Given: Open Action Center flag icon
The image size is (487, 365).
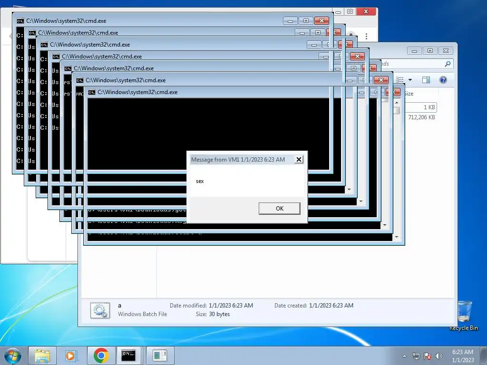Looking at the screenshot, I should [x=428, y=356].
